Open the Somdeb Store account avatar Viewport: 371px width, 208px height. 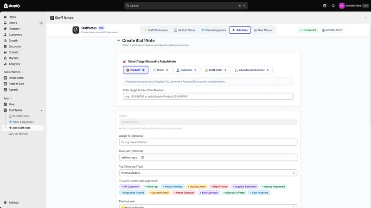tap(342, 6)
